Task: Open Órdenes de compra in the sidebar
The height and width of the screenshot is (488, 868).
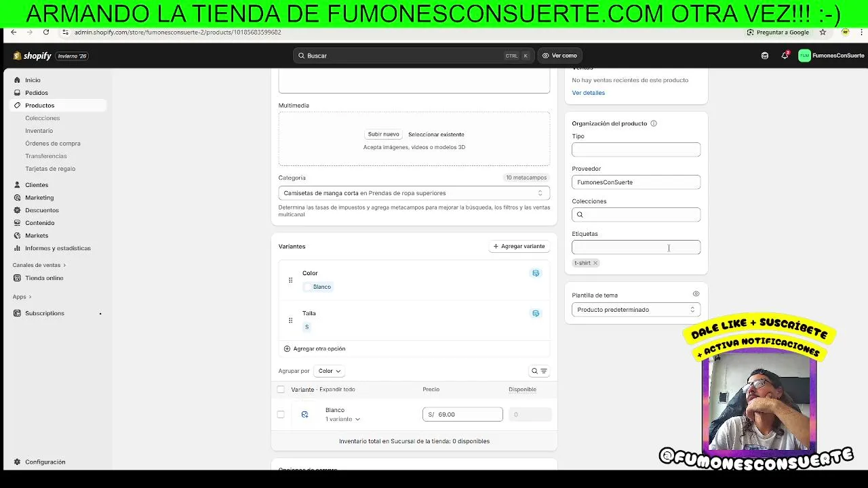Action: tap(53, 144)
